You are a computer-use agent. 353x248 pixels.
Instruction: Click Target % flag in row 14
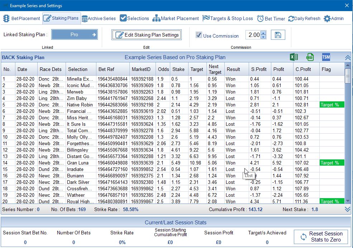pos(332,163)
